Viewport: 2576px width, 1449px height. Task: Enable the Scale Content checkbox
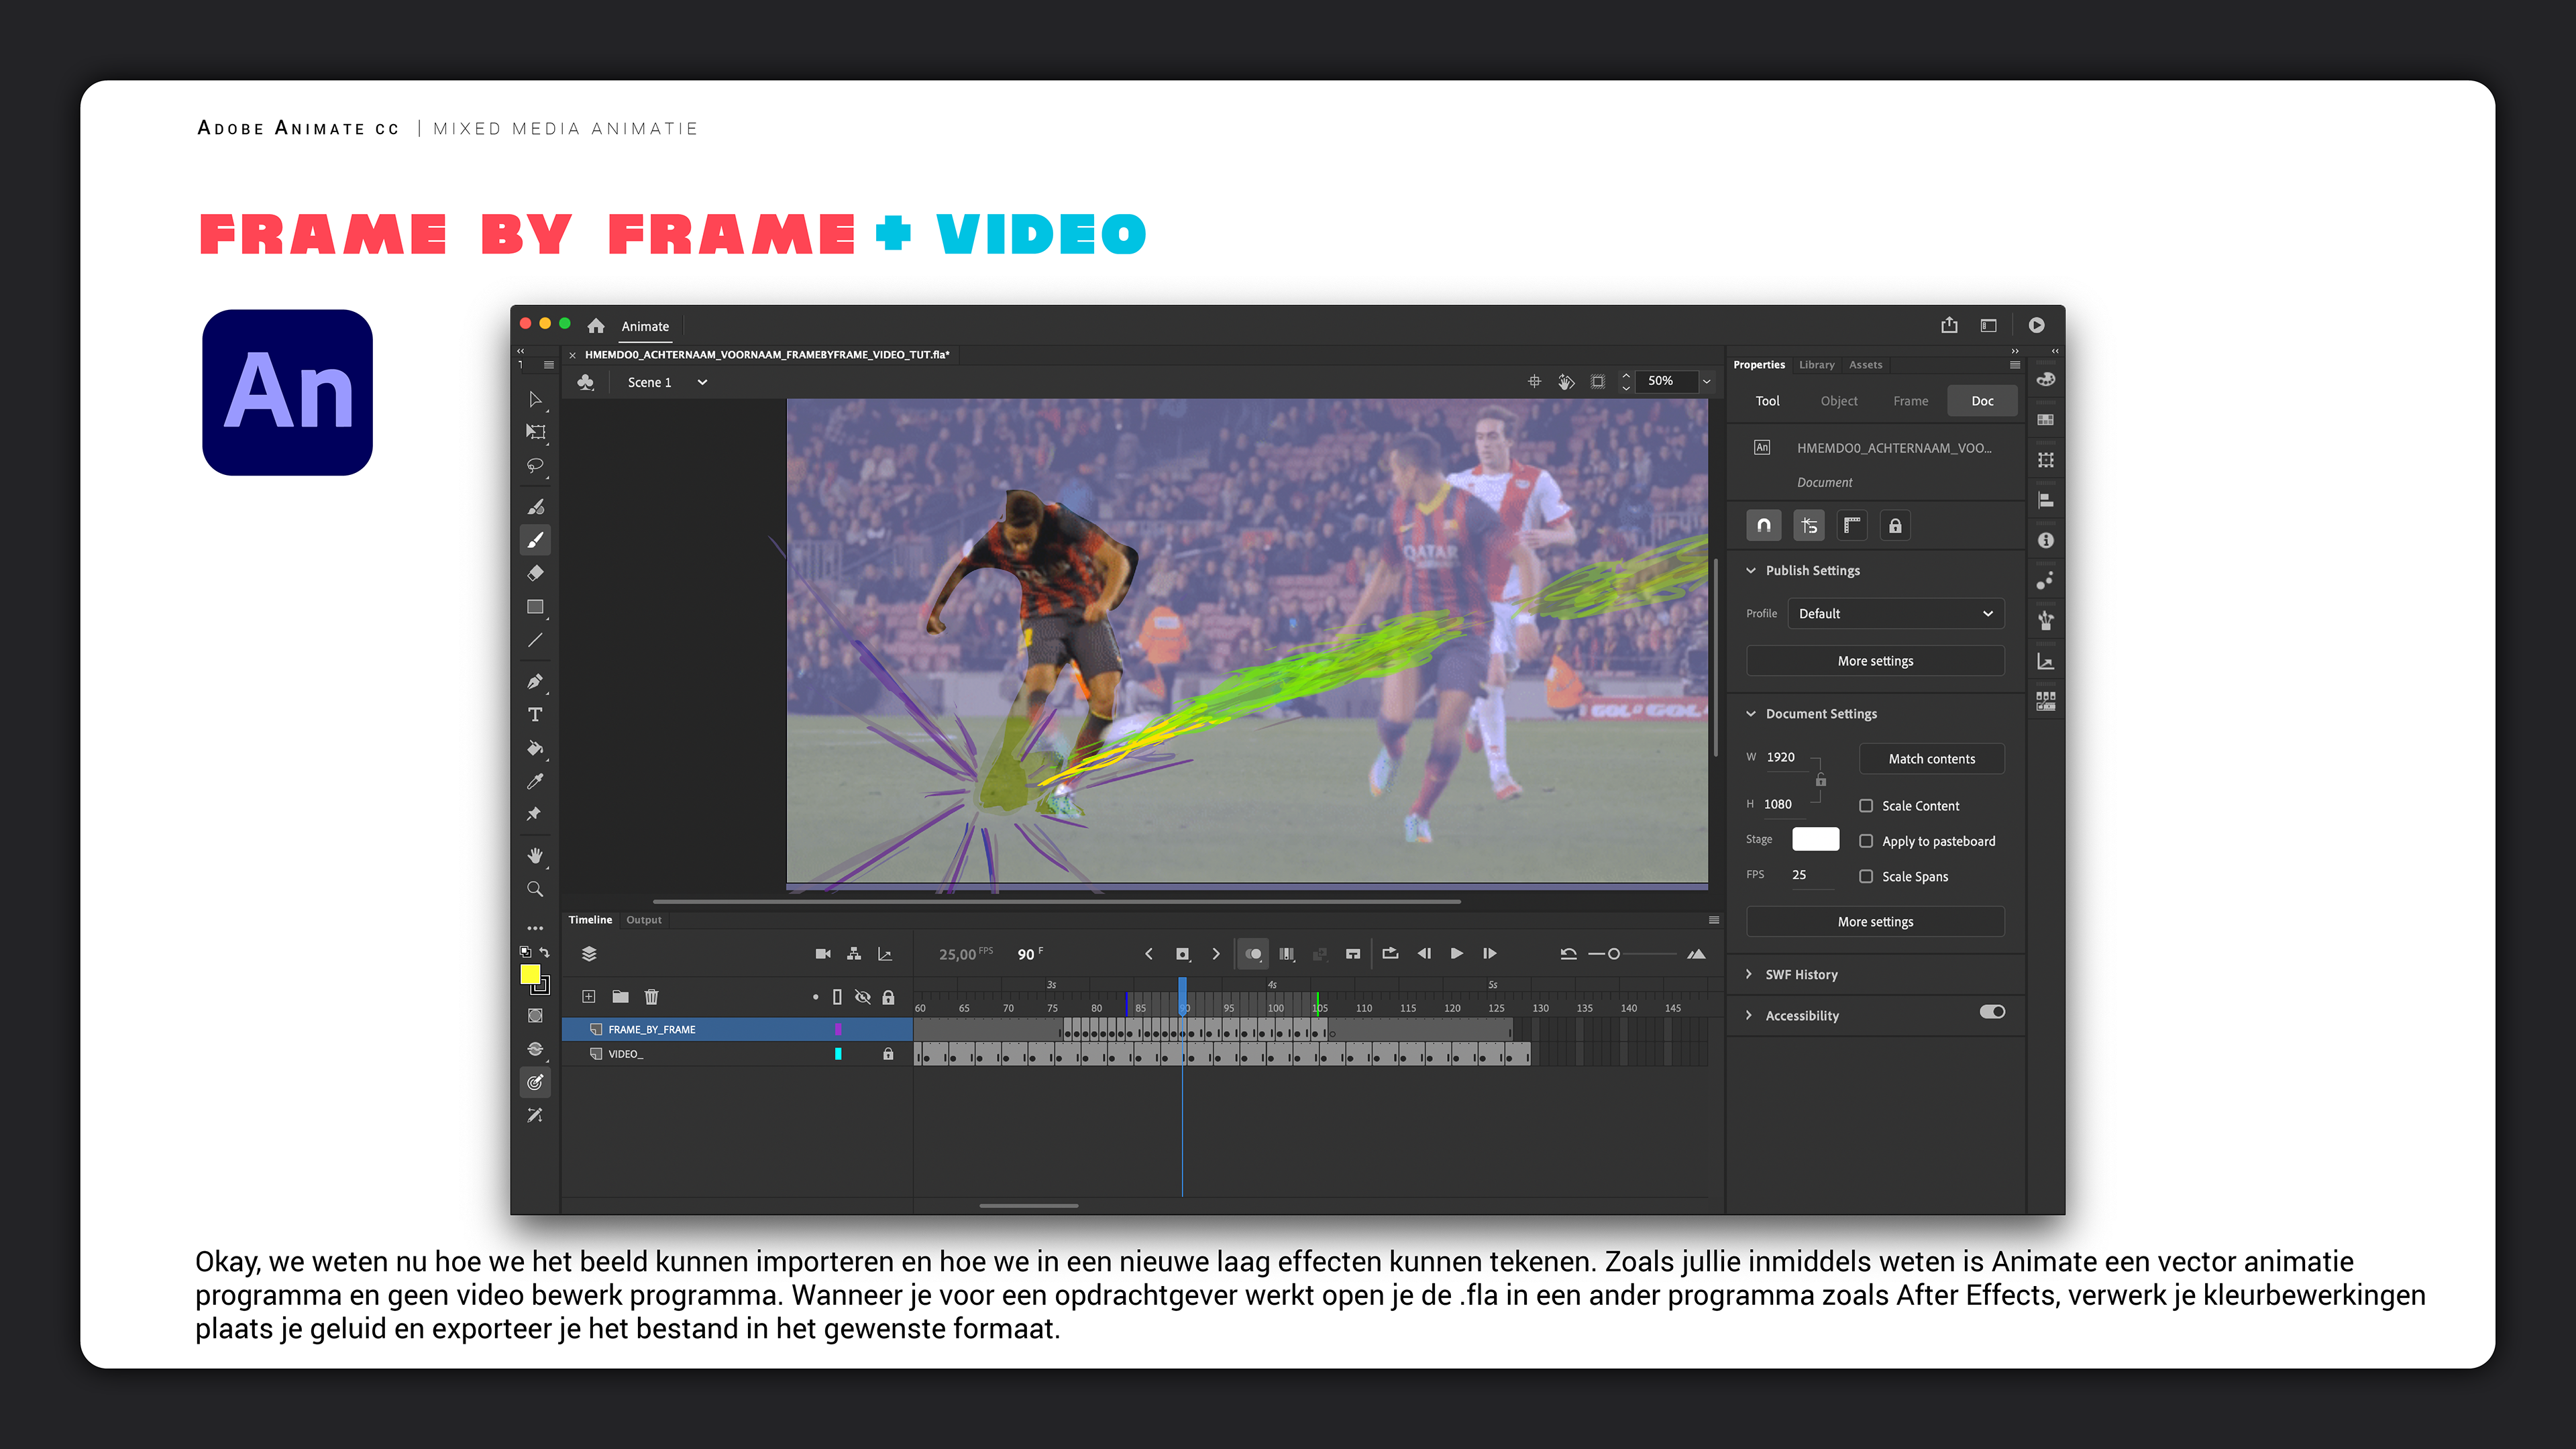(x=1866, y=806)
